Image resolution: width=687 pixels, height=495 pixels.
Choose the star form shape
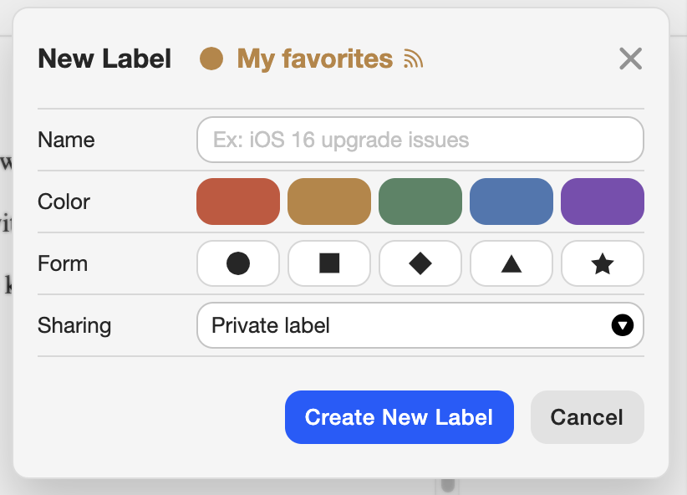pos(603,263)
